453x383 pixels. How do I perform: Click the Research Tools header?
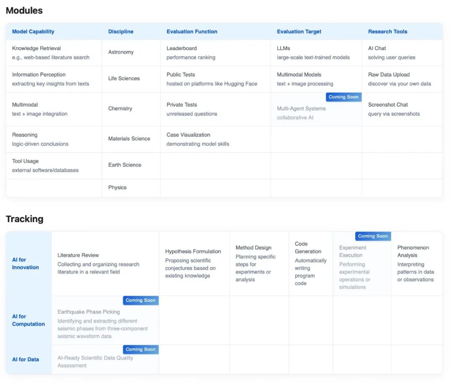[x=388, y=31]
